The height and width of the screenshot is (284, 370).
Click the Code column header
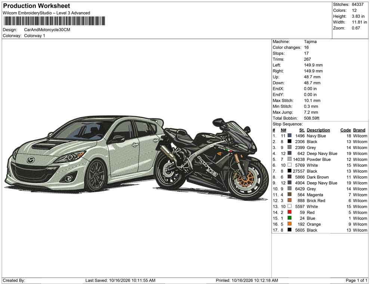point(345,130)
